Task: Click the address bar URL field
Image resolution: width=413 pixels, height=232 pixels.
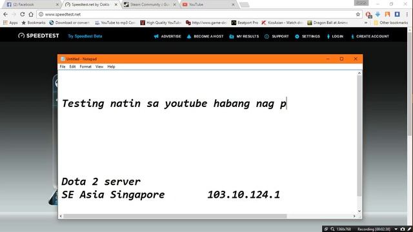Action: point(199,14)
